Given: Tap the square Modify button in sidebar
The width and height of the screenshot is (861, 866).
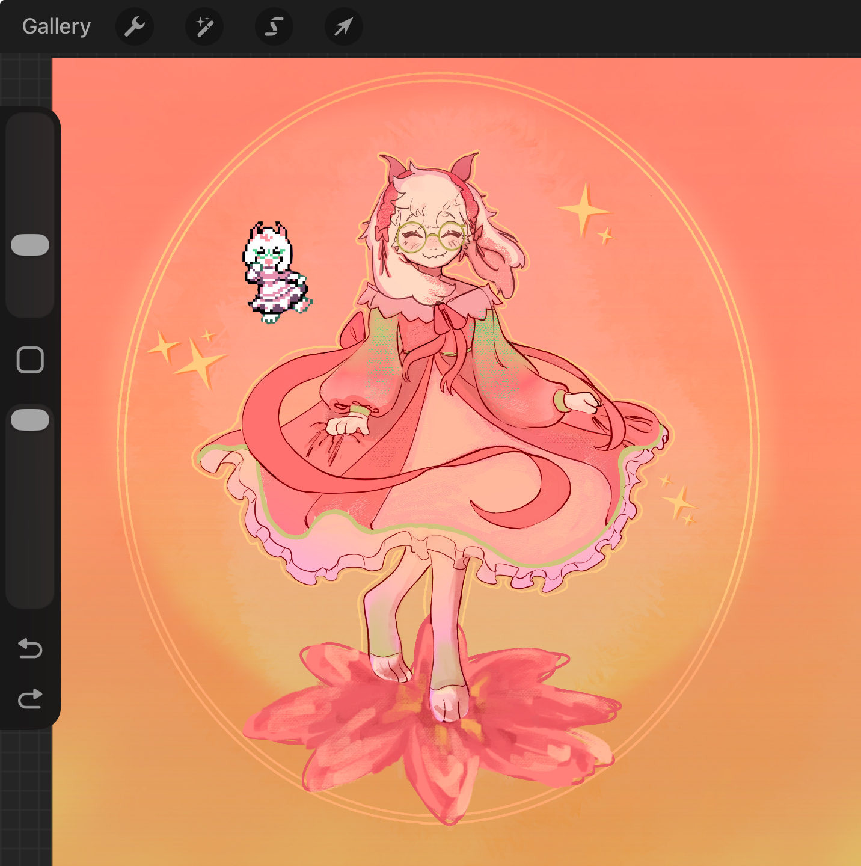Looking at the screenshot, I should tap(30, 360).
